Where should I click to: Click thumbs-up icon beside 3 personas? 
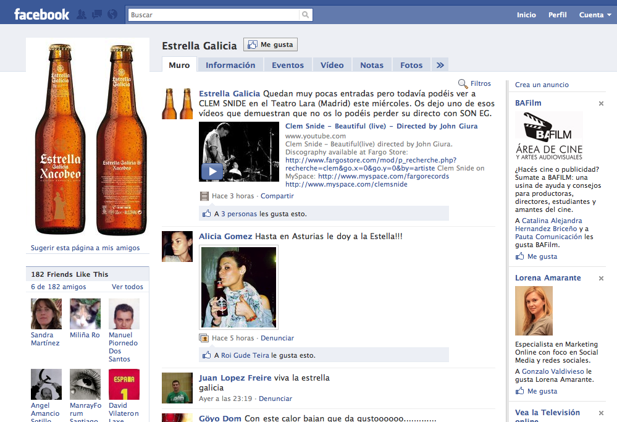206,214
